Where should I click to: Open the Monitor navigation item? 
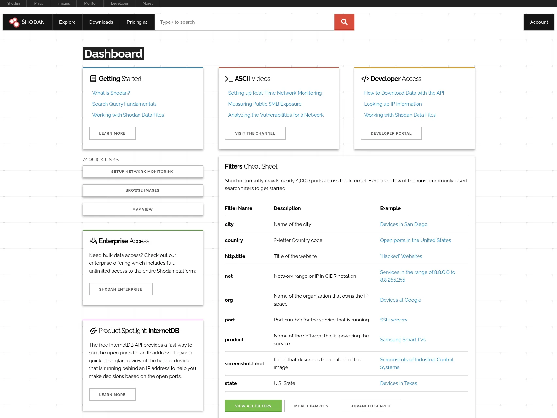(90, 3)
